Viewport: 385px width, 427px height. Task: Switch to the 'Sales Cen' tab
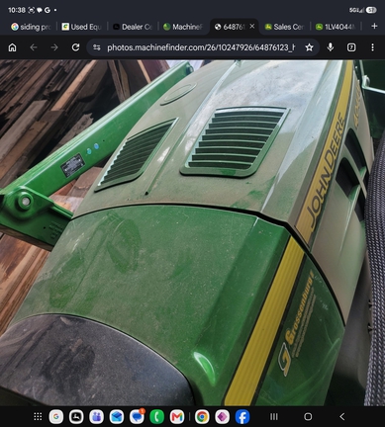[x=285, y=27]
